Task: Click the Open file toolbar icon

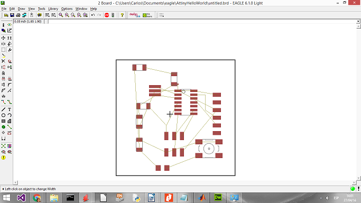Action: point(6,15)
